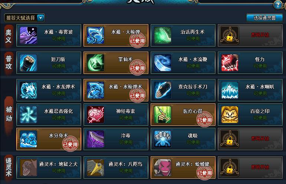Click the 水遁·水流鞭 skill name
This screenshot has width=286, height=184.
coord(193,59)
